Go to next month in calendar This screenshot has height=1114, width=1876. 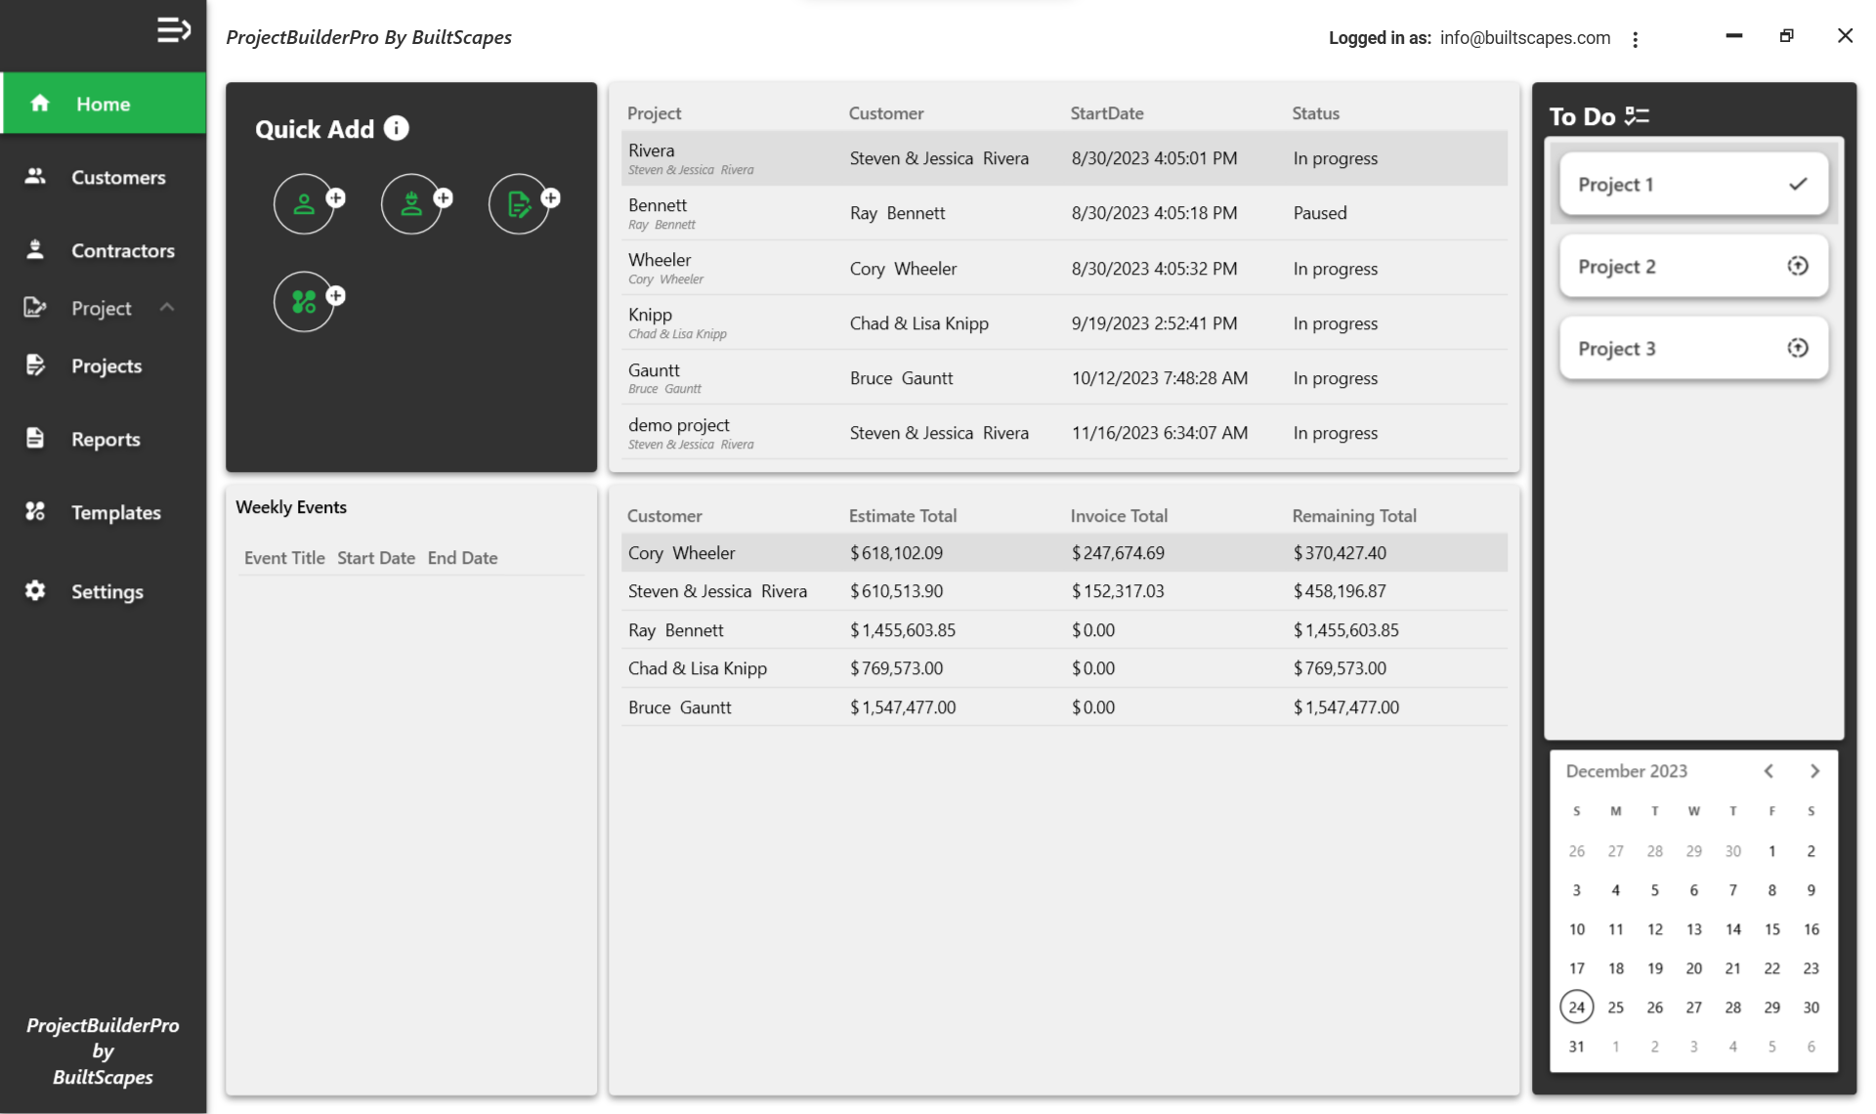click(1814, 771)
